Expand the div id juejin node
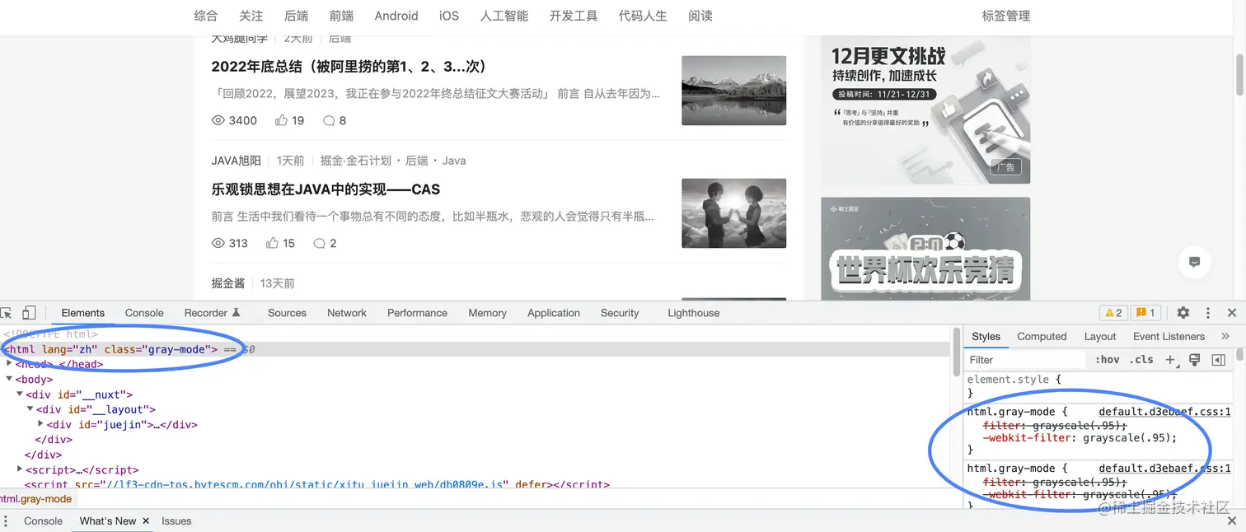Viewport: 1246px width, 532px height. click(40, 425)
